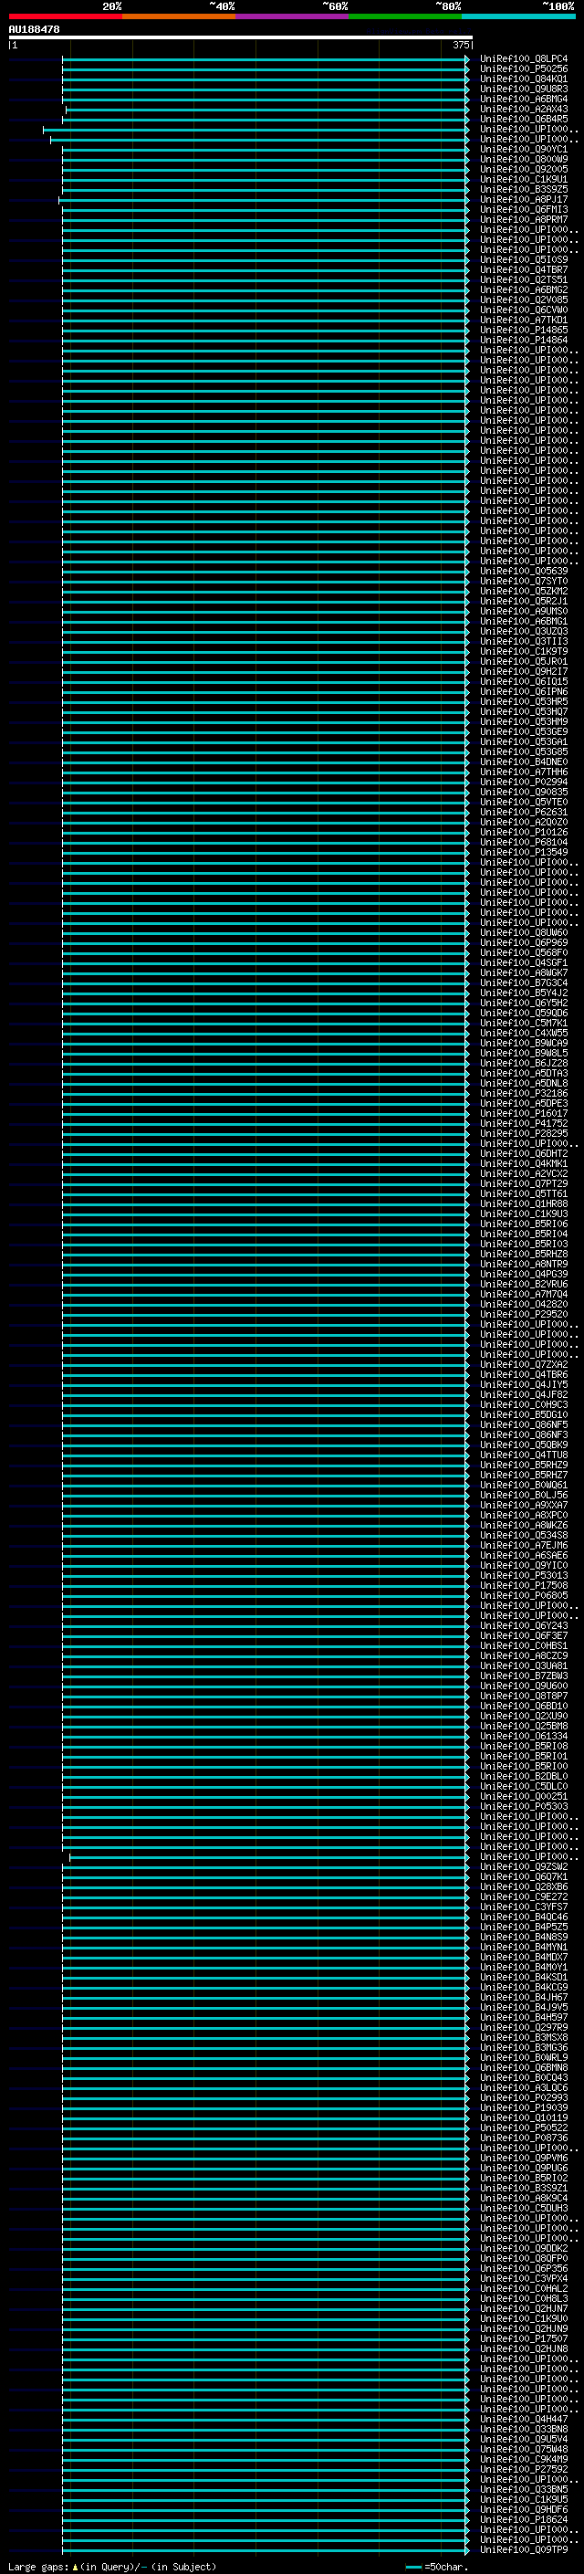Select the UniRef100_A7TKD1 label
The height and width of the screenshot is (2574, 584).
524,320
